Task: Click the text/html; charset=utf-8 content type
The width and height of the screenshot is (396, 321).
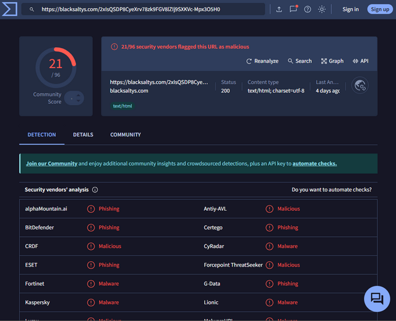Action: 276,91
